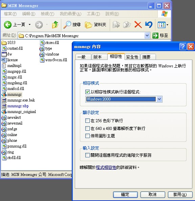
Task: Select the msnmsgr application icon
Action: click(x=4, y=94)
